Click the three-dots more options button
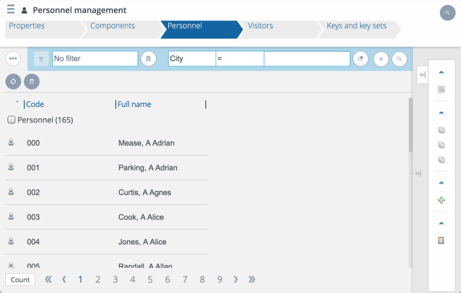The height and width of the screenshot is (293, 461). (13, 59)
